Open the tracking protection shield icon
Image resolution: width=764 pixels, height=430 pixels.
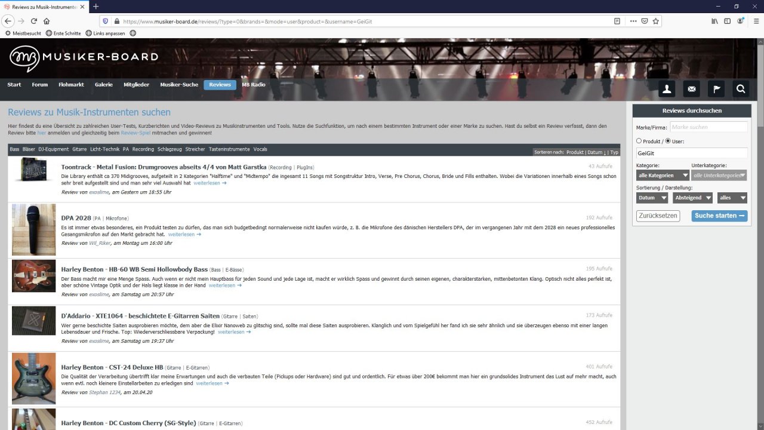pos(106,21)
